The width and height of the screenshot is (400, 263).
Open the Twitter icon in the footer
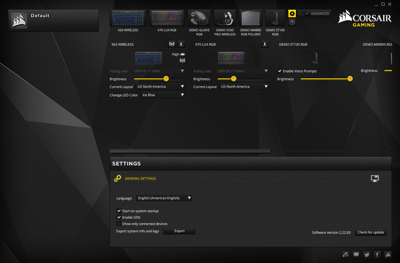coord(367,255)
